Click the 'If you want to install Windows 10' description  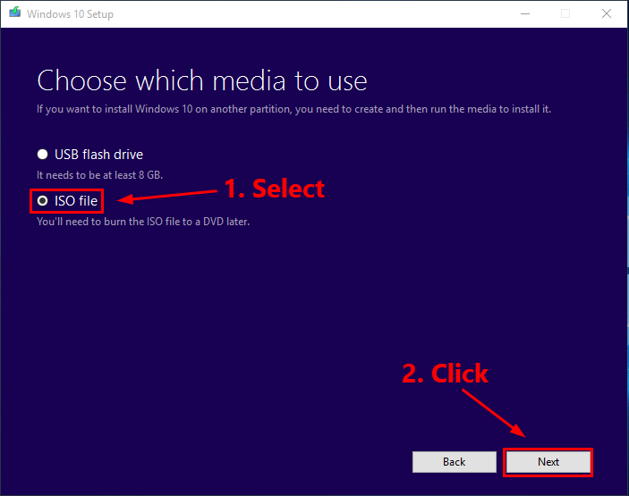tap(293, 109)
